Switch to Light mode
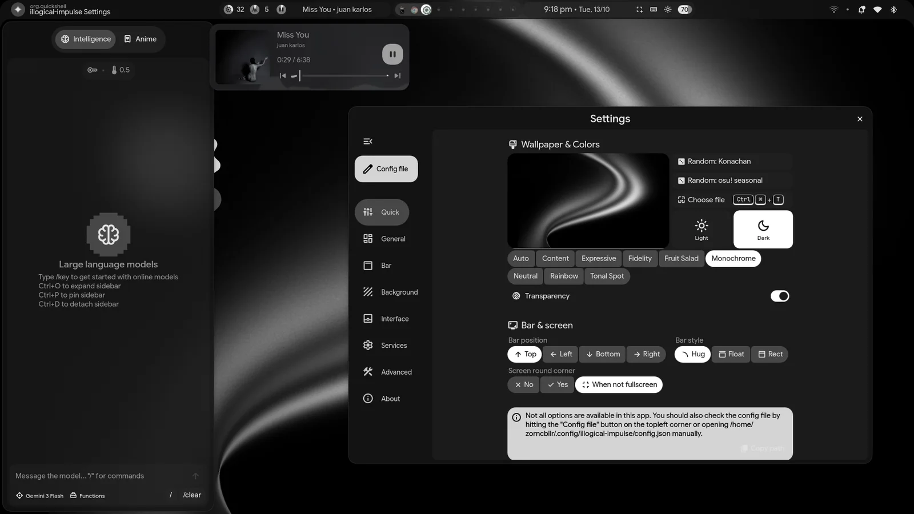 coord(701,230)
